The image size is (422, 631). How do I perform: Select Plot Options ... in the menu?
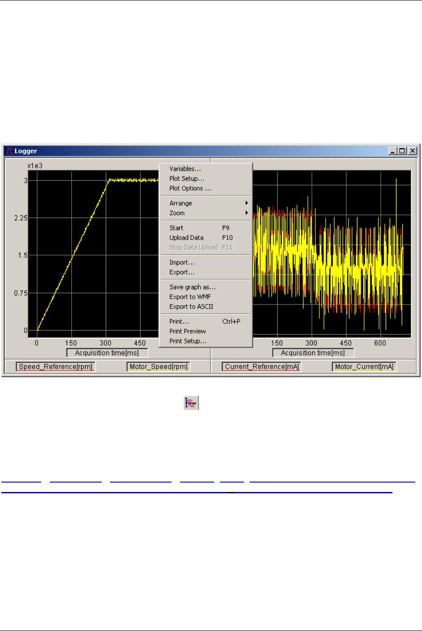pyautogui.click(x=190, y=188)
